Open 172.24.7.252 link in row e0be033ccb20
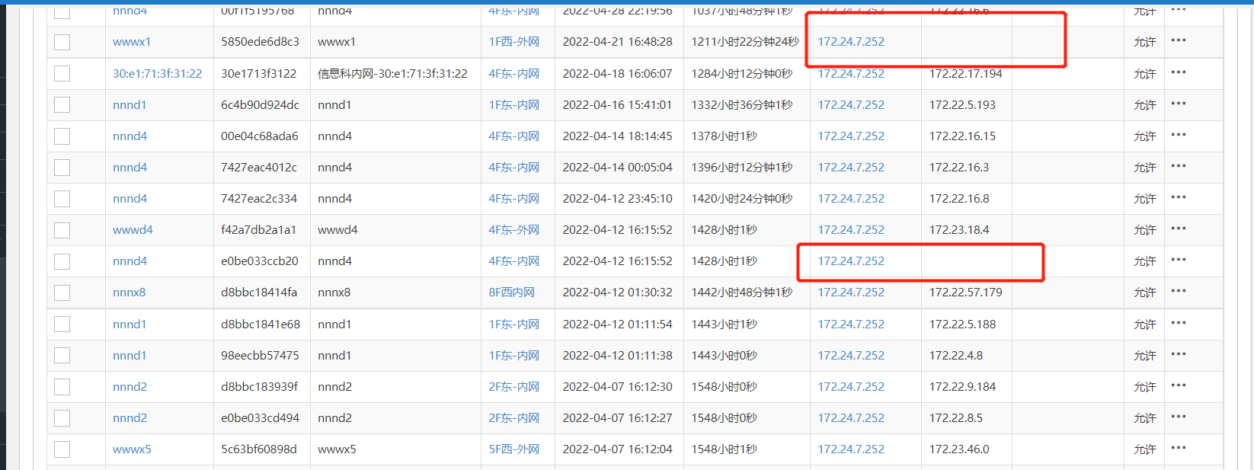 coord(851,261)
